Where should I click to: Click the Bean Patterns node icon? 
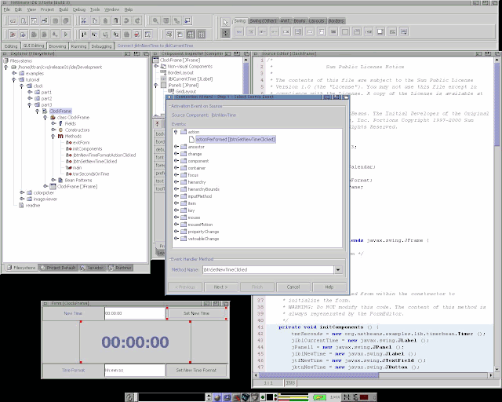pyautogui.click(x=61, y=180)
